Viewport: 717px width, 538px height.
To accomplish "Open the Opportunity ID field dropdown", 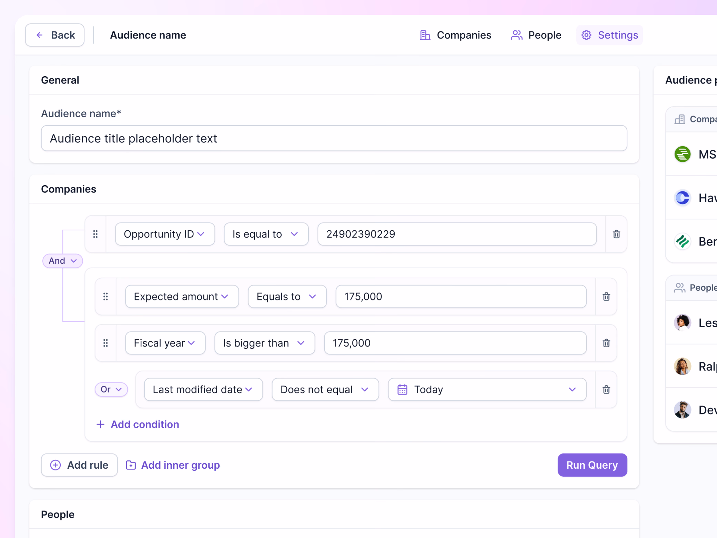I will pyautogui.click(x=165, y=234).
